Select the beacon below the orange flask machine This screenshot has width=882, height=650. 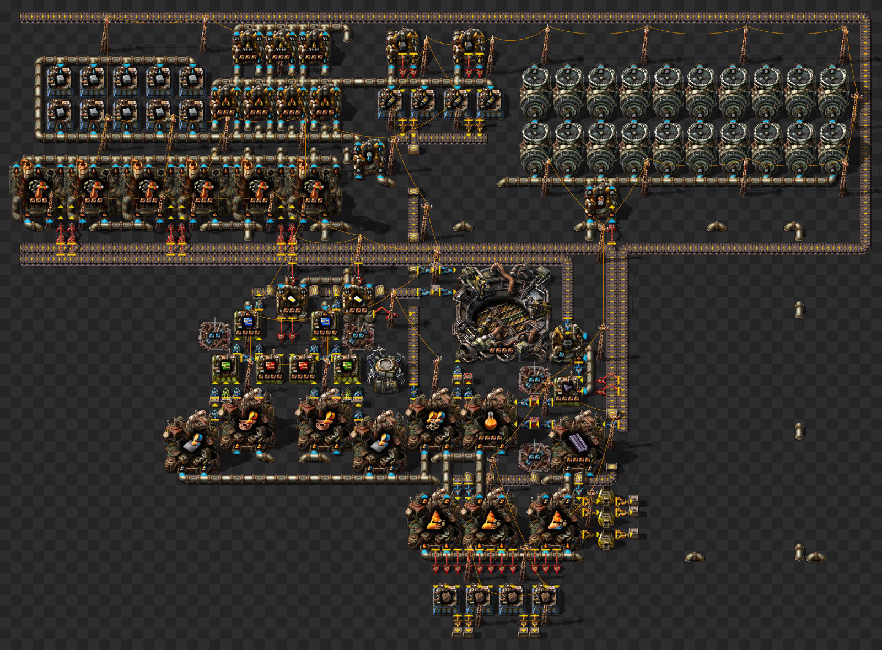(x=534, y=456)
